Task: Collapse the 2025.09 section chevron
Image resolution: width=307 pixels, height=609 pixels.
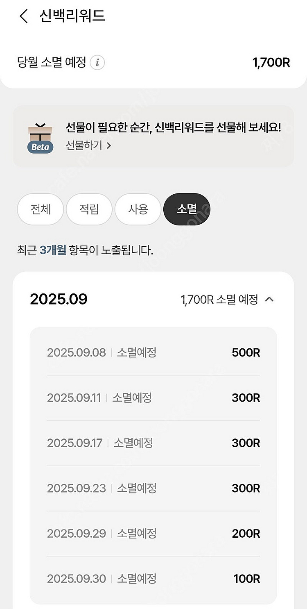Action: (269, 300)
